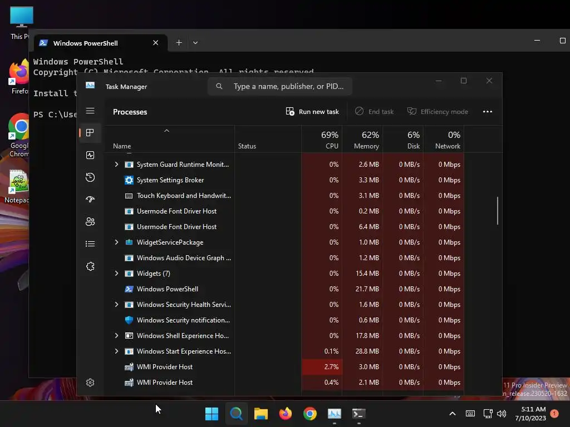
Task: Close the Windows PowerShell tab
Action: [x=156, y=43]
